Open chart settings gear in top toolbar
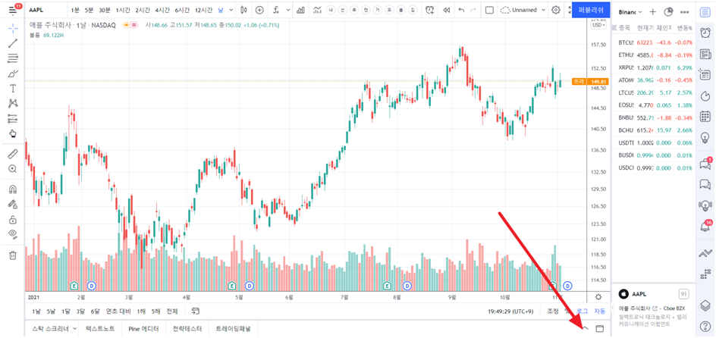Image resolution: width=716 pixels, height=338 pixels. [x=556, y=10]
